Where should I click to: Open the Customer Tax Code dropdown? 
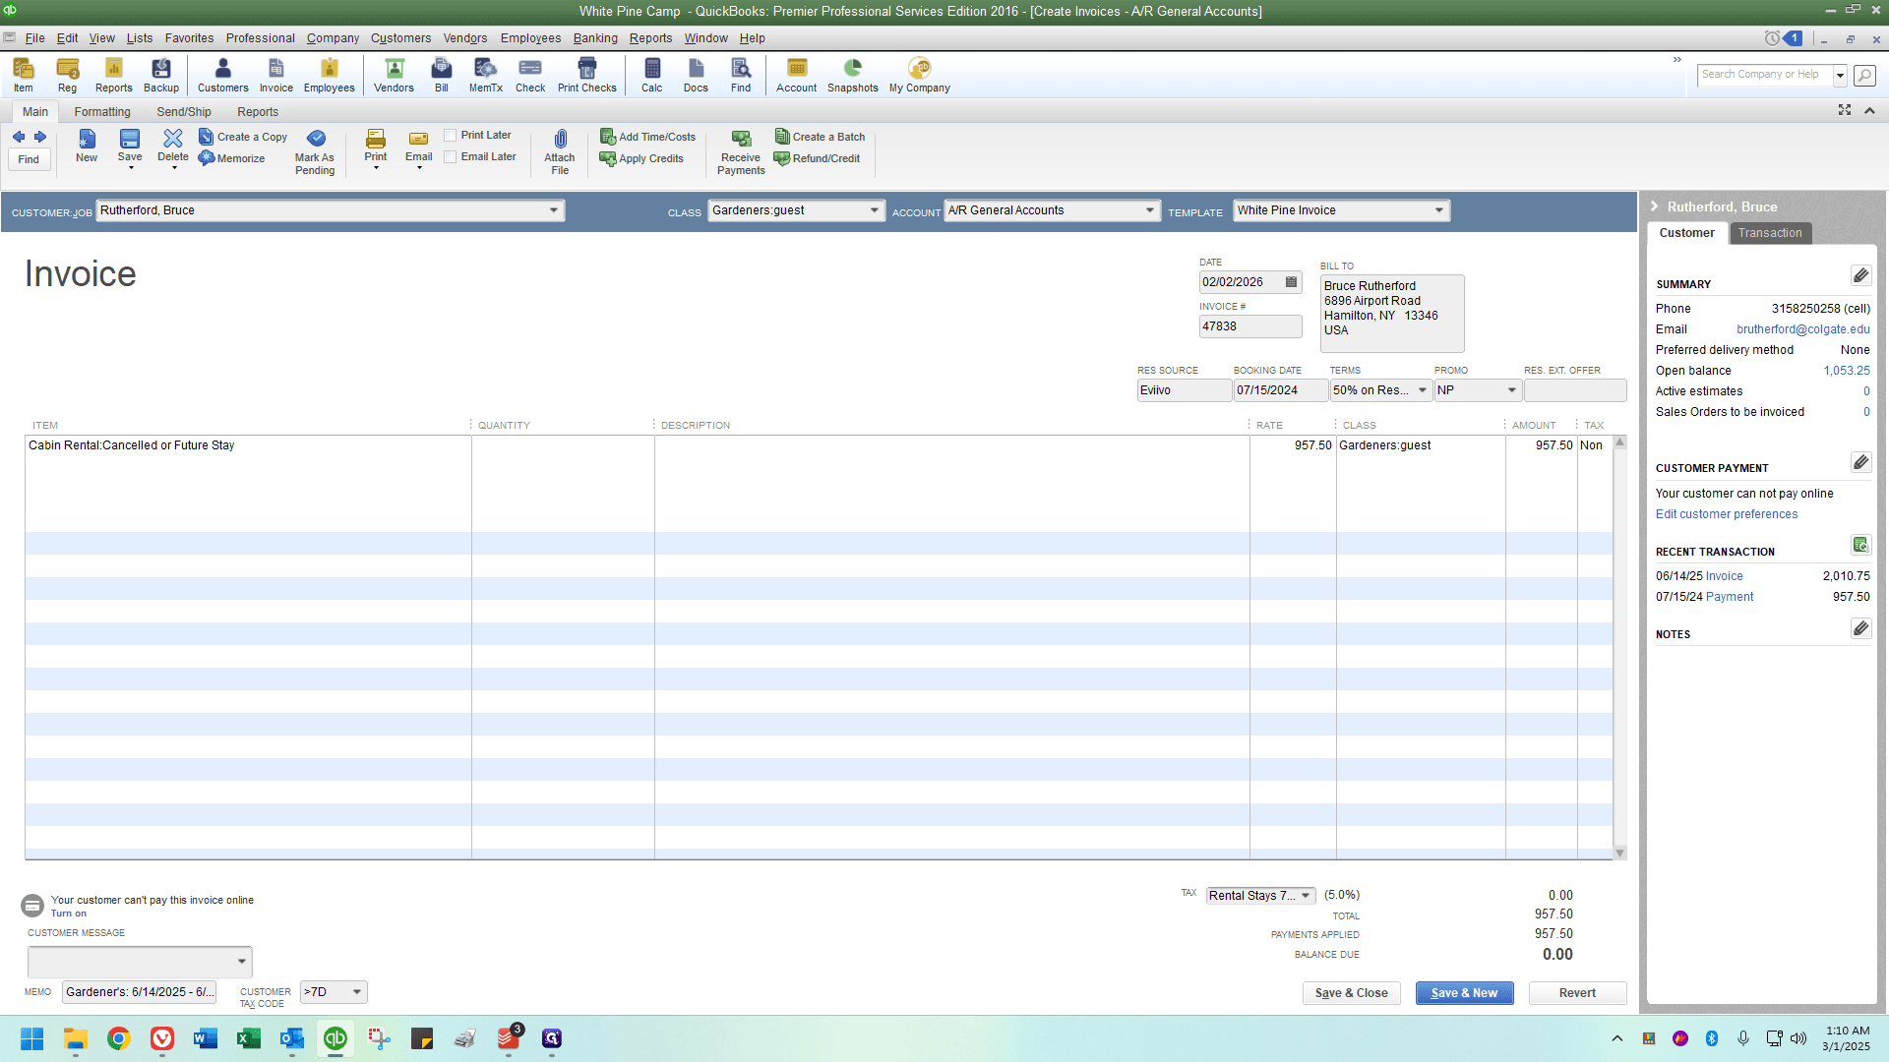click(357, 992)
